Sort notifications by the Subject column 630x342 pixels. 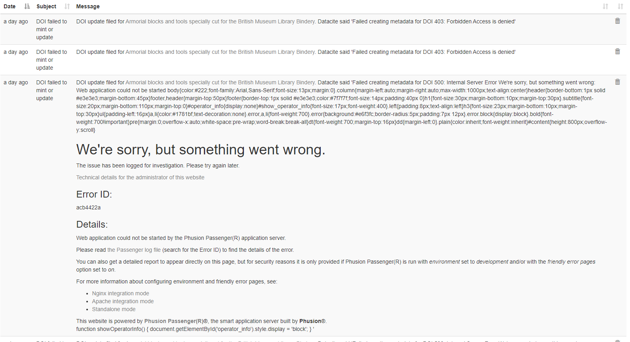coord(66,6)
